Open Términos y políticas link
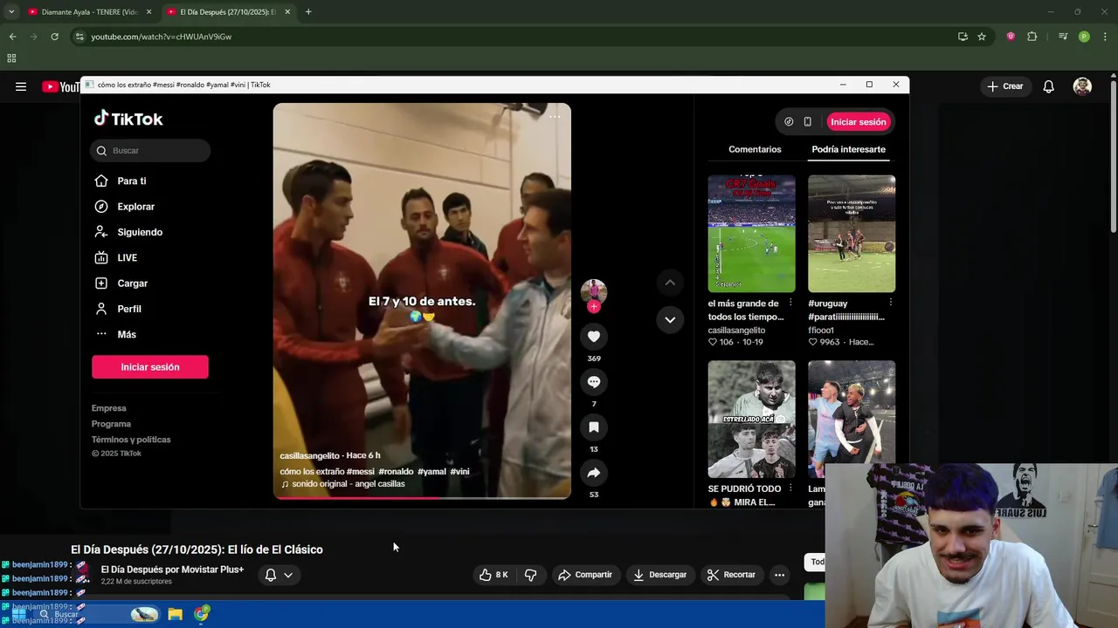The height and width of the screenshot is (628, 1118). coord(131,440)
